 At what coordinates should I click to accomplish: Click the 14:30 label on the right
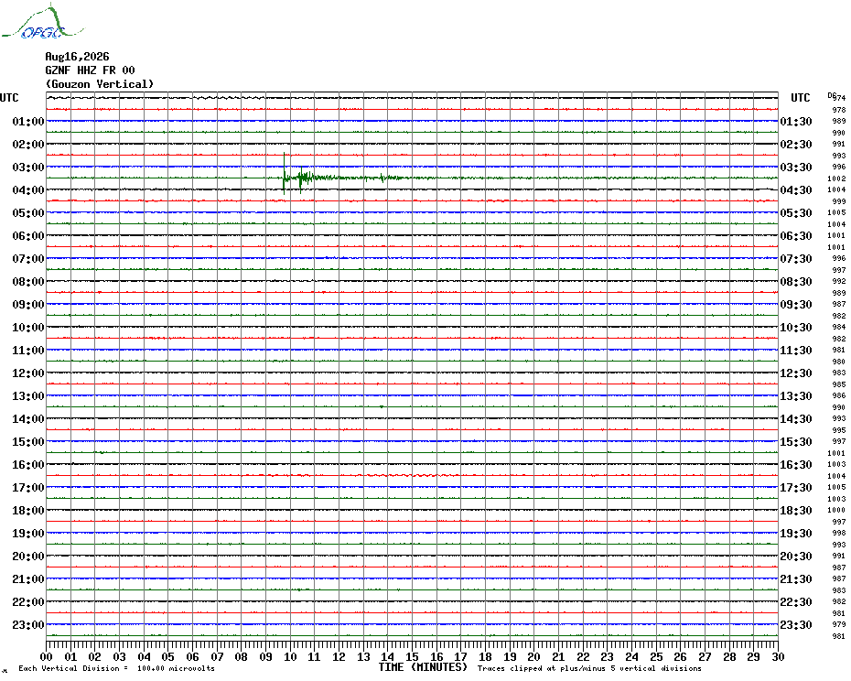tap(796, 418)
